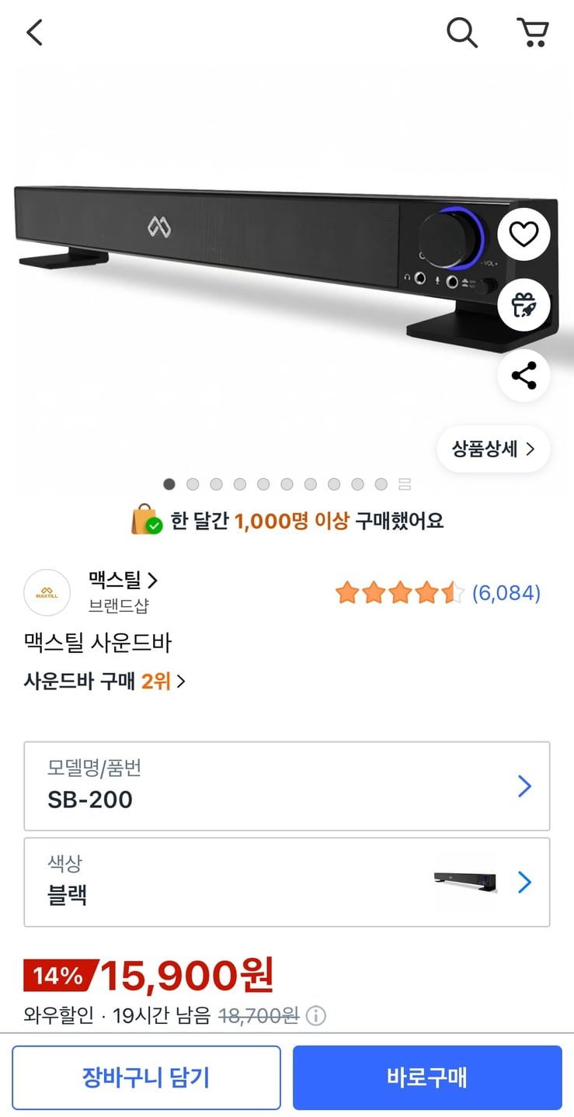574x1117 pixels.
Task: Tap the price info circle icon
Action: click(x=316, y=1015)
